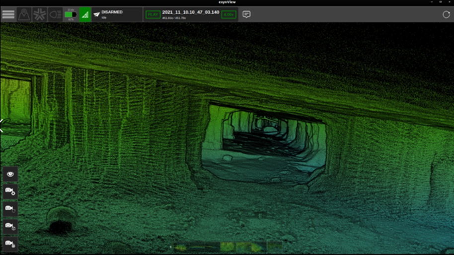The image size is (454, 255).
Task: Select the camera with target view
Action: 10,191
